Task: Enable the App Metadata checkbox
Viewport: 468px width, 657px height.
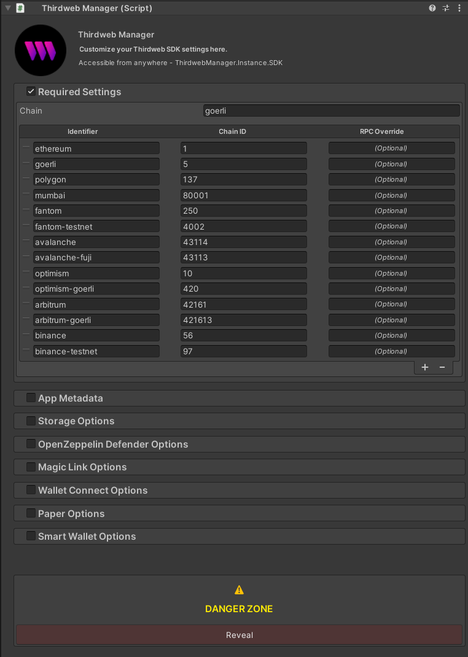Action: tap(31, 398)
